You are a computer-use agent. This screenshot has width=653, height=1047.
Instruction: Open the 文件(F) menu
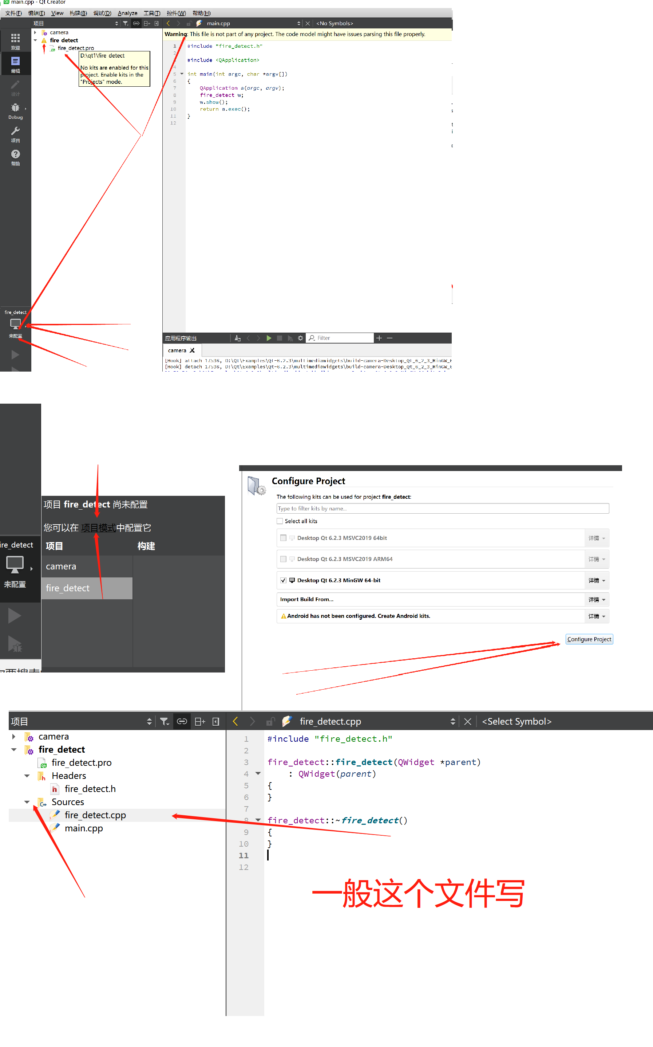(x=13, y=13)
